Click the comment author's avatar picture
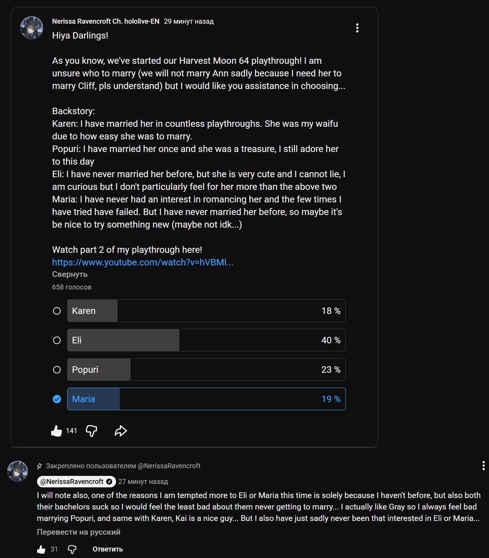489x558 pixels. point(18,471)
